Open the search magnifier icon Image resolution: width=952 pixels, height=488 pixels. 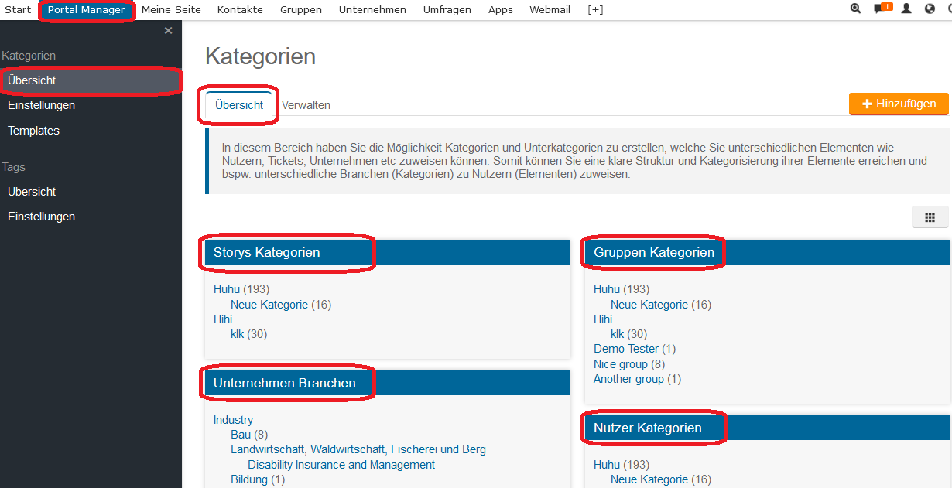(855, 9)
